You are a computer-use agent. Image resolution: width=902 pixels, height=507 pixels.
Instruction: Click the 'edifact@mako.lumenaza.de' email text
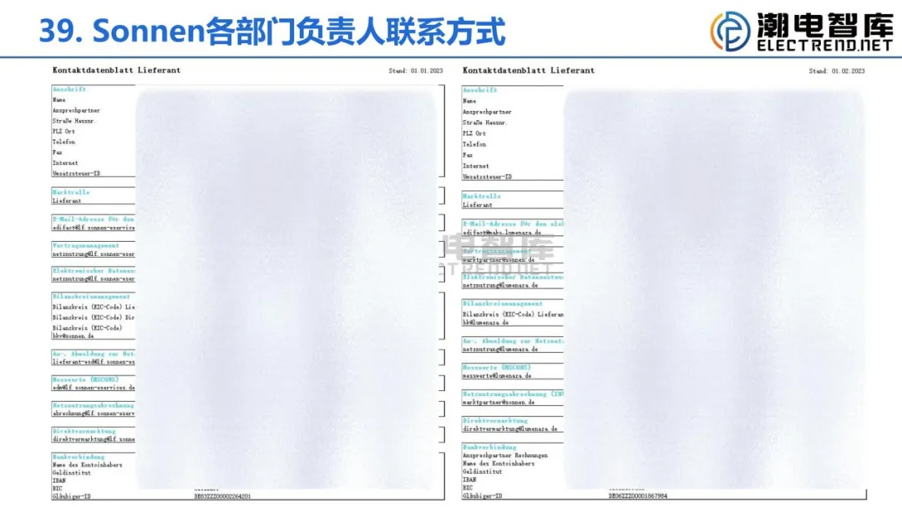coord(502,233)
